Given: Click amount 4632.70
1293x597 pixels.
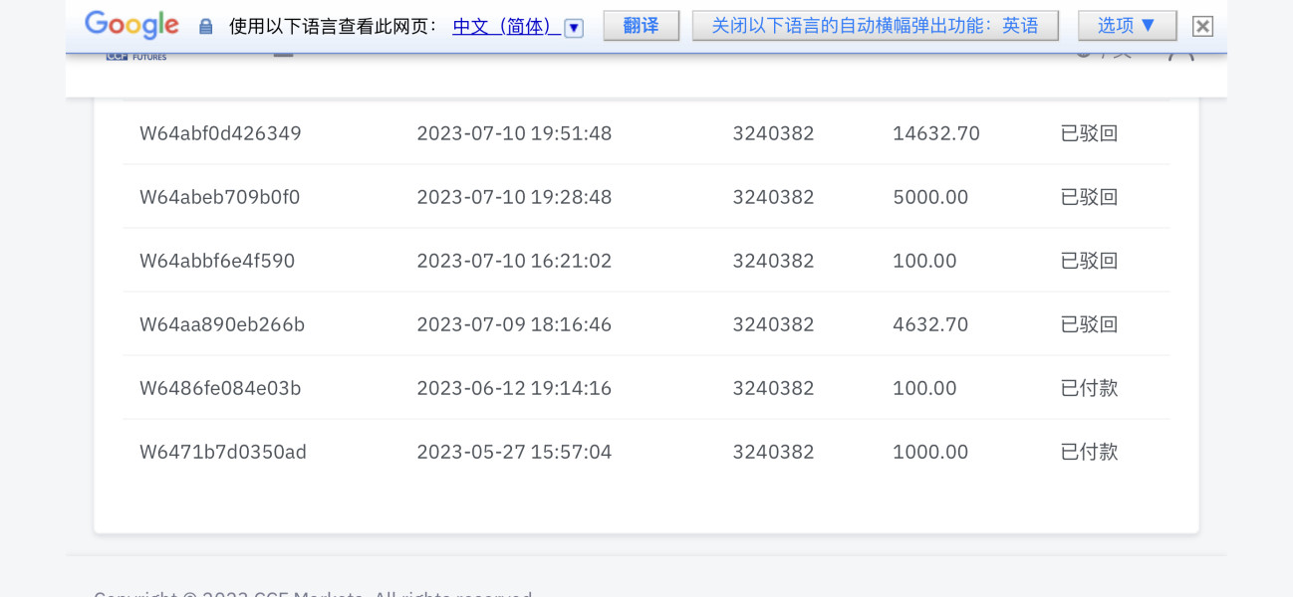Looking at the screenshot, I should click(x=930, y=324).
